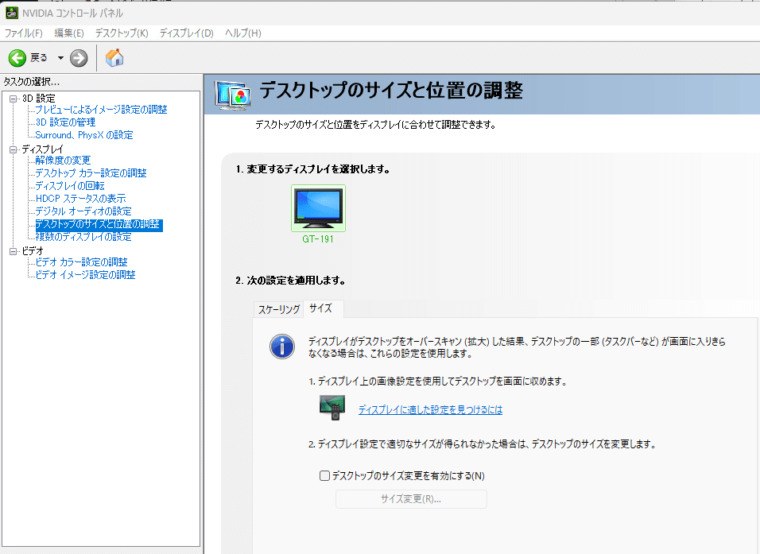Image resolution: width=760 pixels, height=554 pixels.
Task: Open デジタル オーディオの設定 page
Action: pos(83,211)
